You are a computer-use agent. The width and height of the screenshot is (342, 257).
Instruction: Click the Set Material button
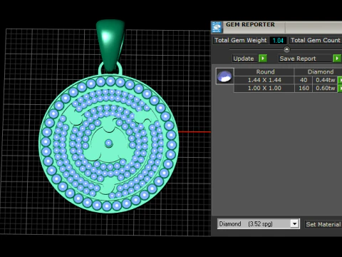(x=323, y=224)
